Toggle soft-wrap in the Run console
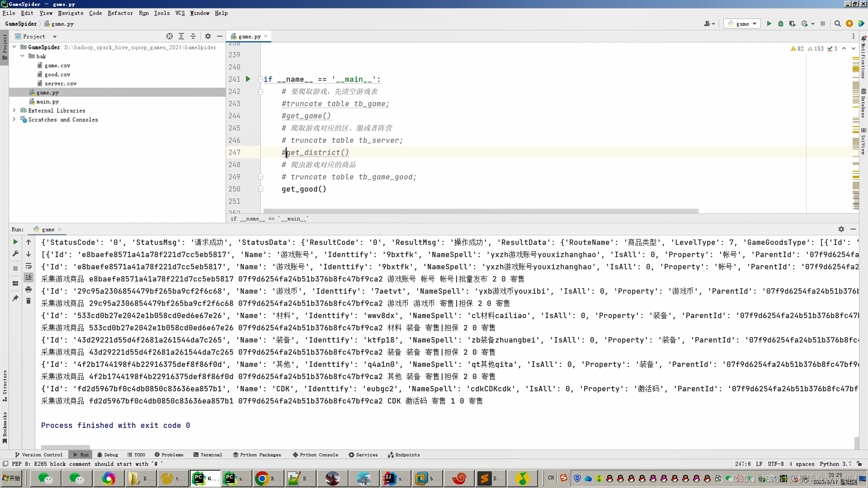This screenshot has height=488, width=868. (28, 266)
